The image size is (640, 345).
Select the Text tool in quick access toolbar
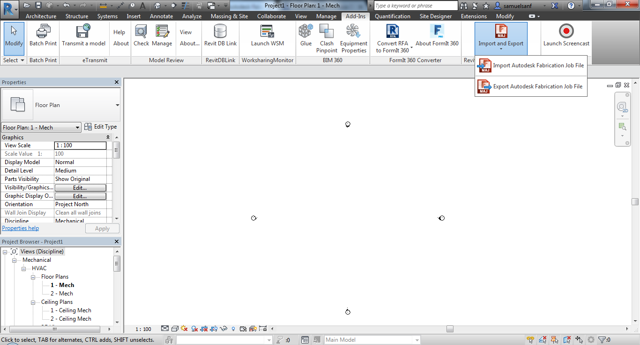pyautogui.click(x=143, y=6)
